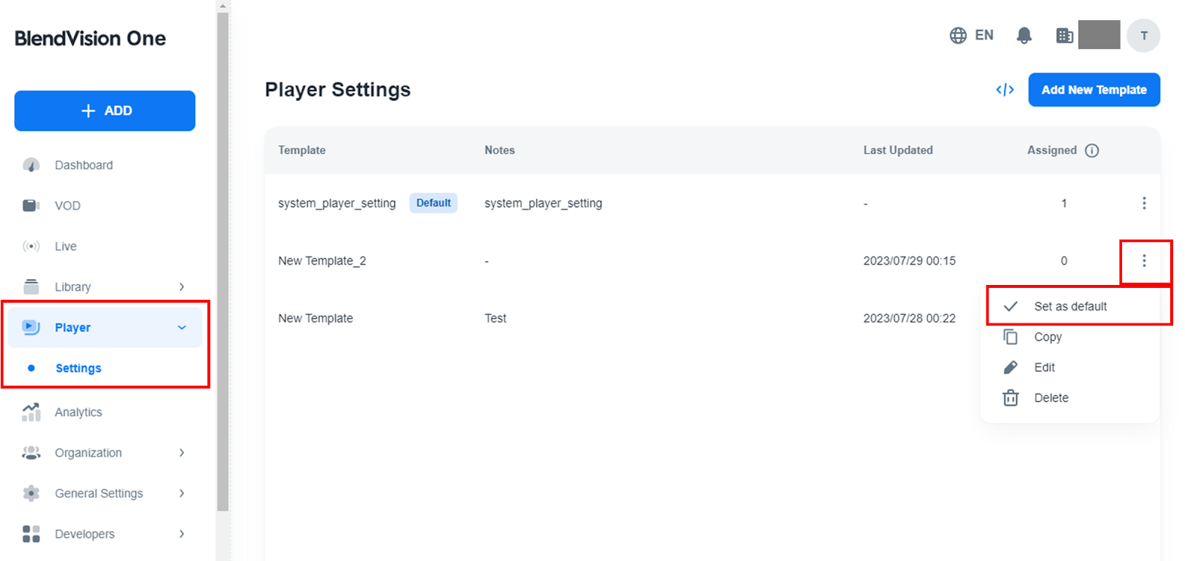The image size is (1185, 561).
Task: Click the Assigned info icon
Action: [x=1092, y=150]
